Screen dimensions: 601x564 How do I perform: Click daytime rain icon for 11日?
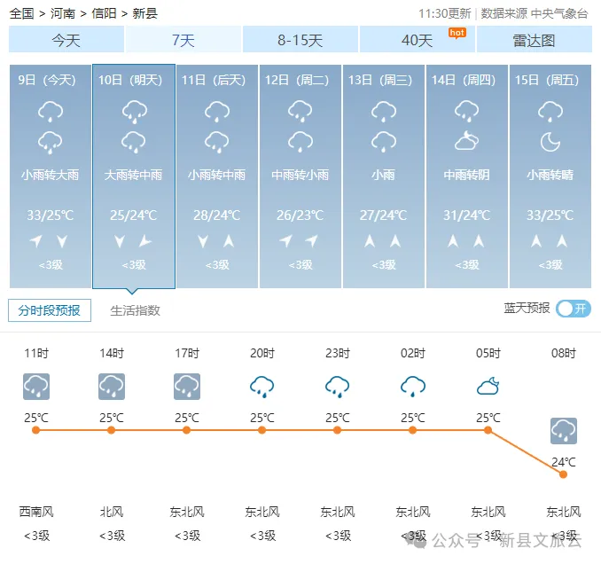point(217,112)
